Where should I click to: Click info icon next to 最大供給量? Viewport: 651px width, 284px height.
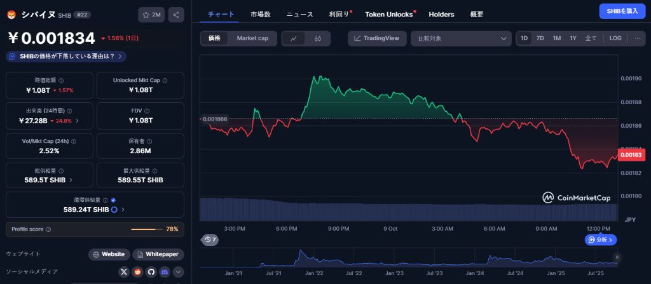pyautogui.click(x=155, y=171)
